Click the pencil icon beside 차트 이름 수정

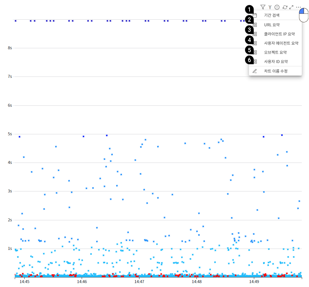pos(255,71)
